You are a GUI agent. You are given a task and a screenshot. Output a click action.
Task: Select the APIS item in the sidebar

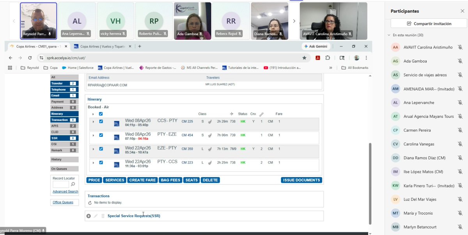tap(64, 126)
